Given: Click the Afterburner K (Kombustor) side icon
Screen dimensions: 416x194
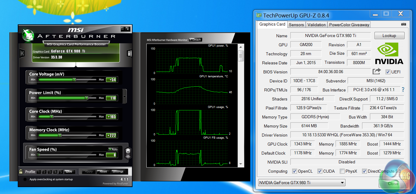Looking at the screenshot, I should (22, 54).
